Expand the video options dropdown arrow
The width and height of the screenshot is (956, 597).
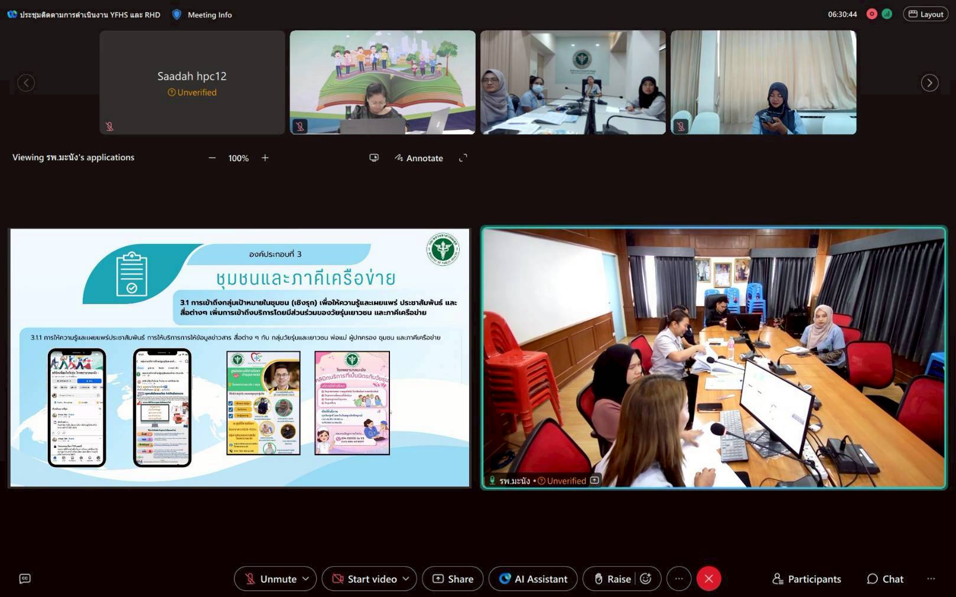click(x=406, y=579)
